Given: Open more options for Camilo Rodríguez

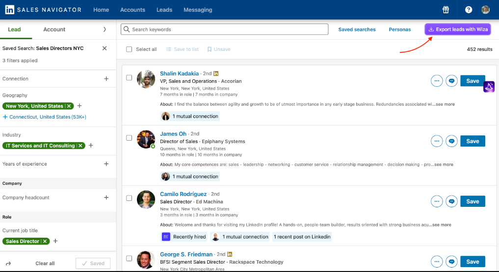Looking at the screenshot, I should coord(437,201).
